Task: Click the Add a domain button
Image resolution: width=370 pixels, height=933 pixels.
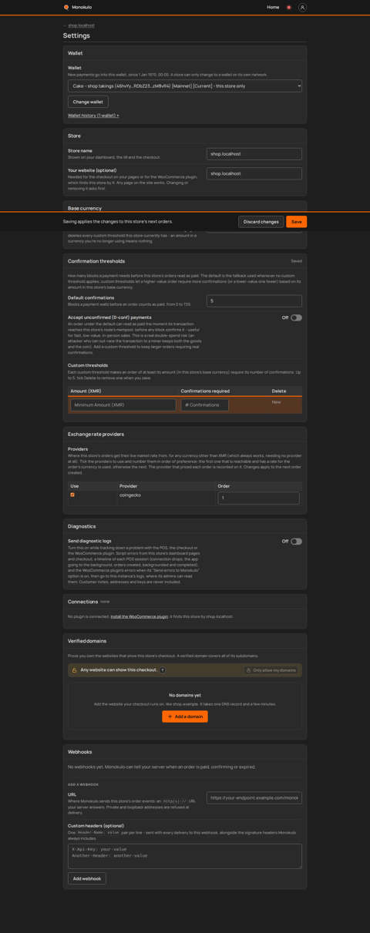Action: pos(185,717)
